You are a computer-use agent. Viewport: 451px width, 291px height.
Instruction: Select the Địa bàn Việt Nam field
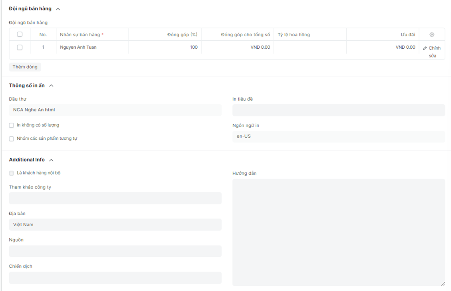pyautogui.click(x=115, y=225)
